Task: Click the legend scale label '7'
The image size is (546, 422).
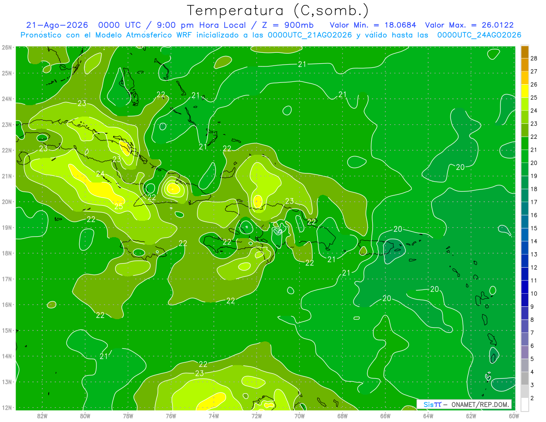Action: (532, 333)
